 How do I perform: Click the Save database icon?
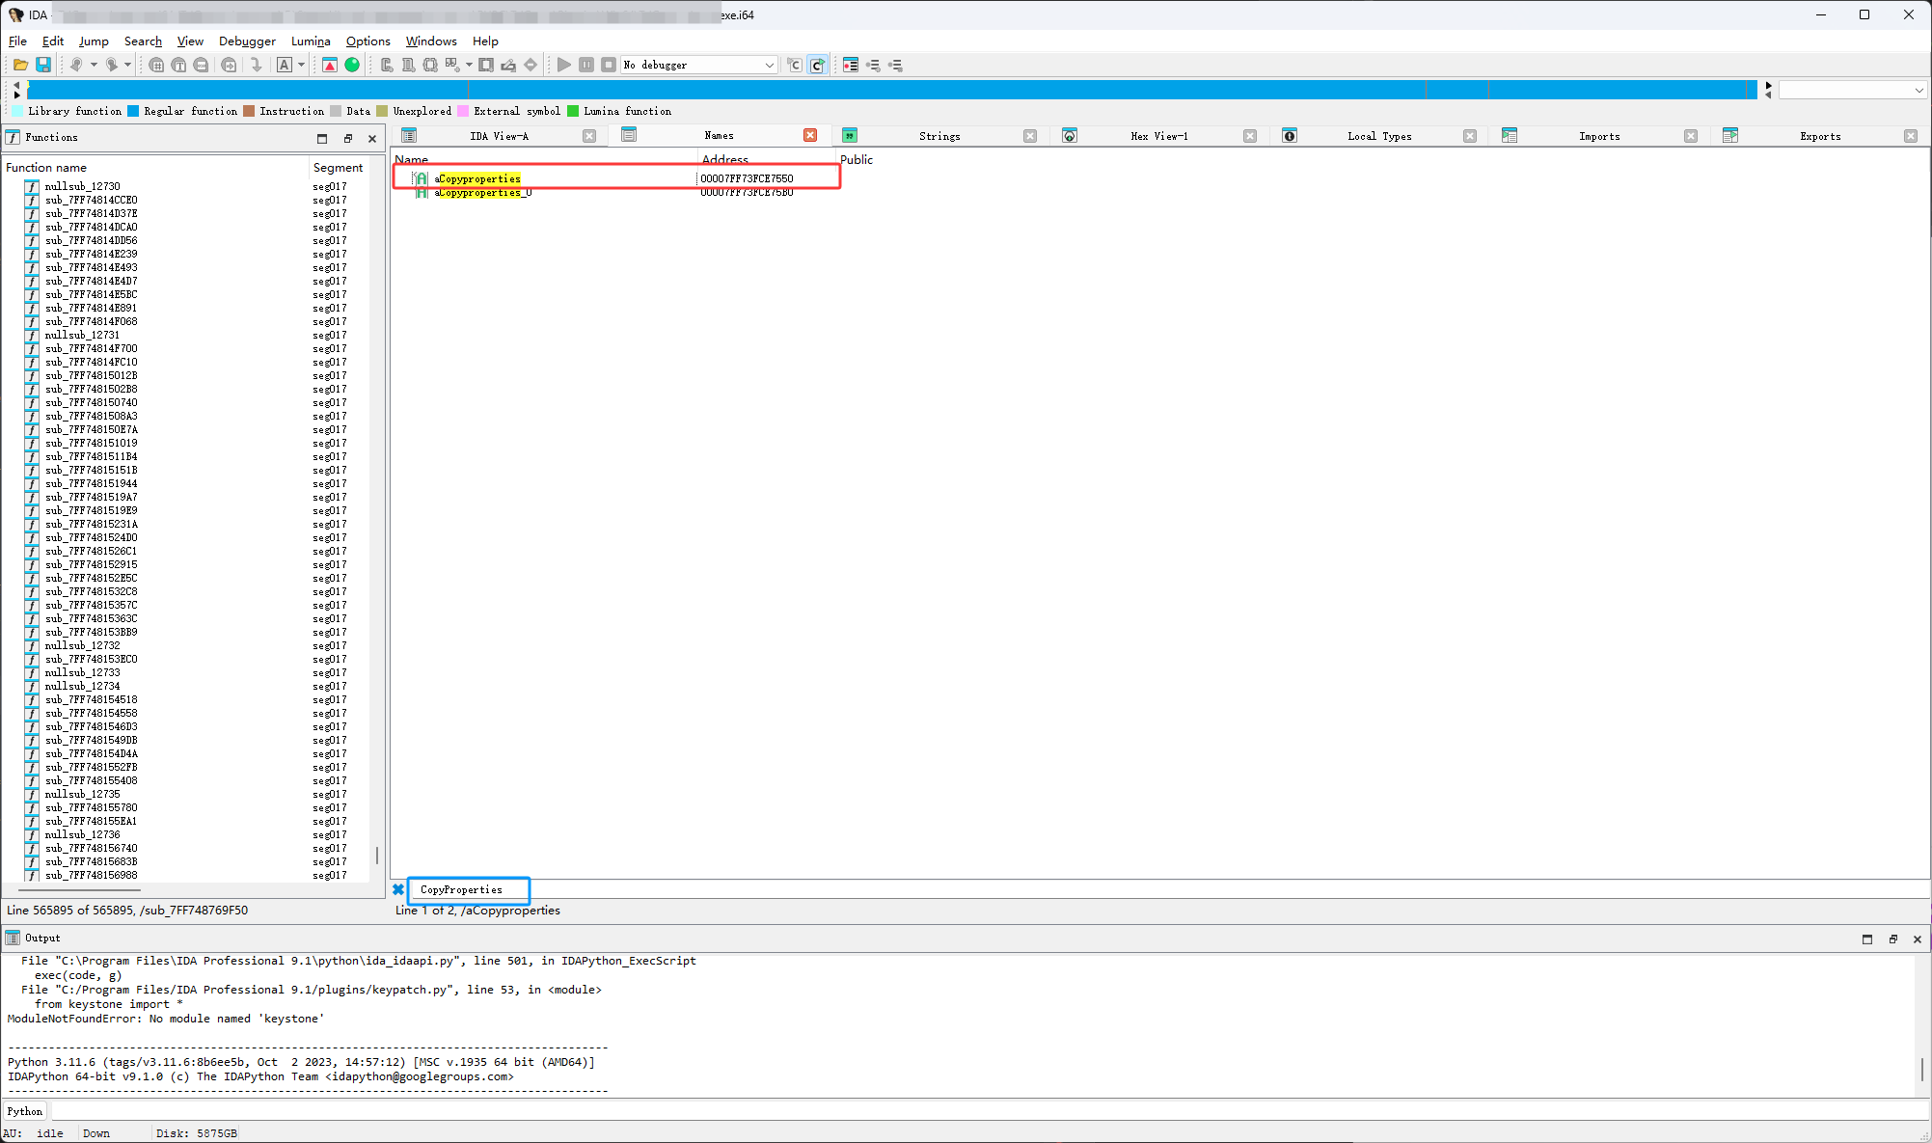[43, 65]
